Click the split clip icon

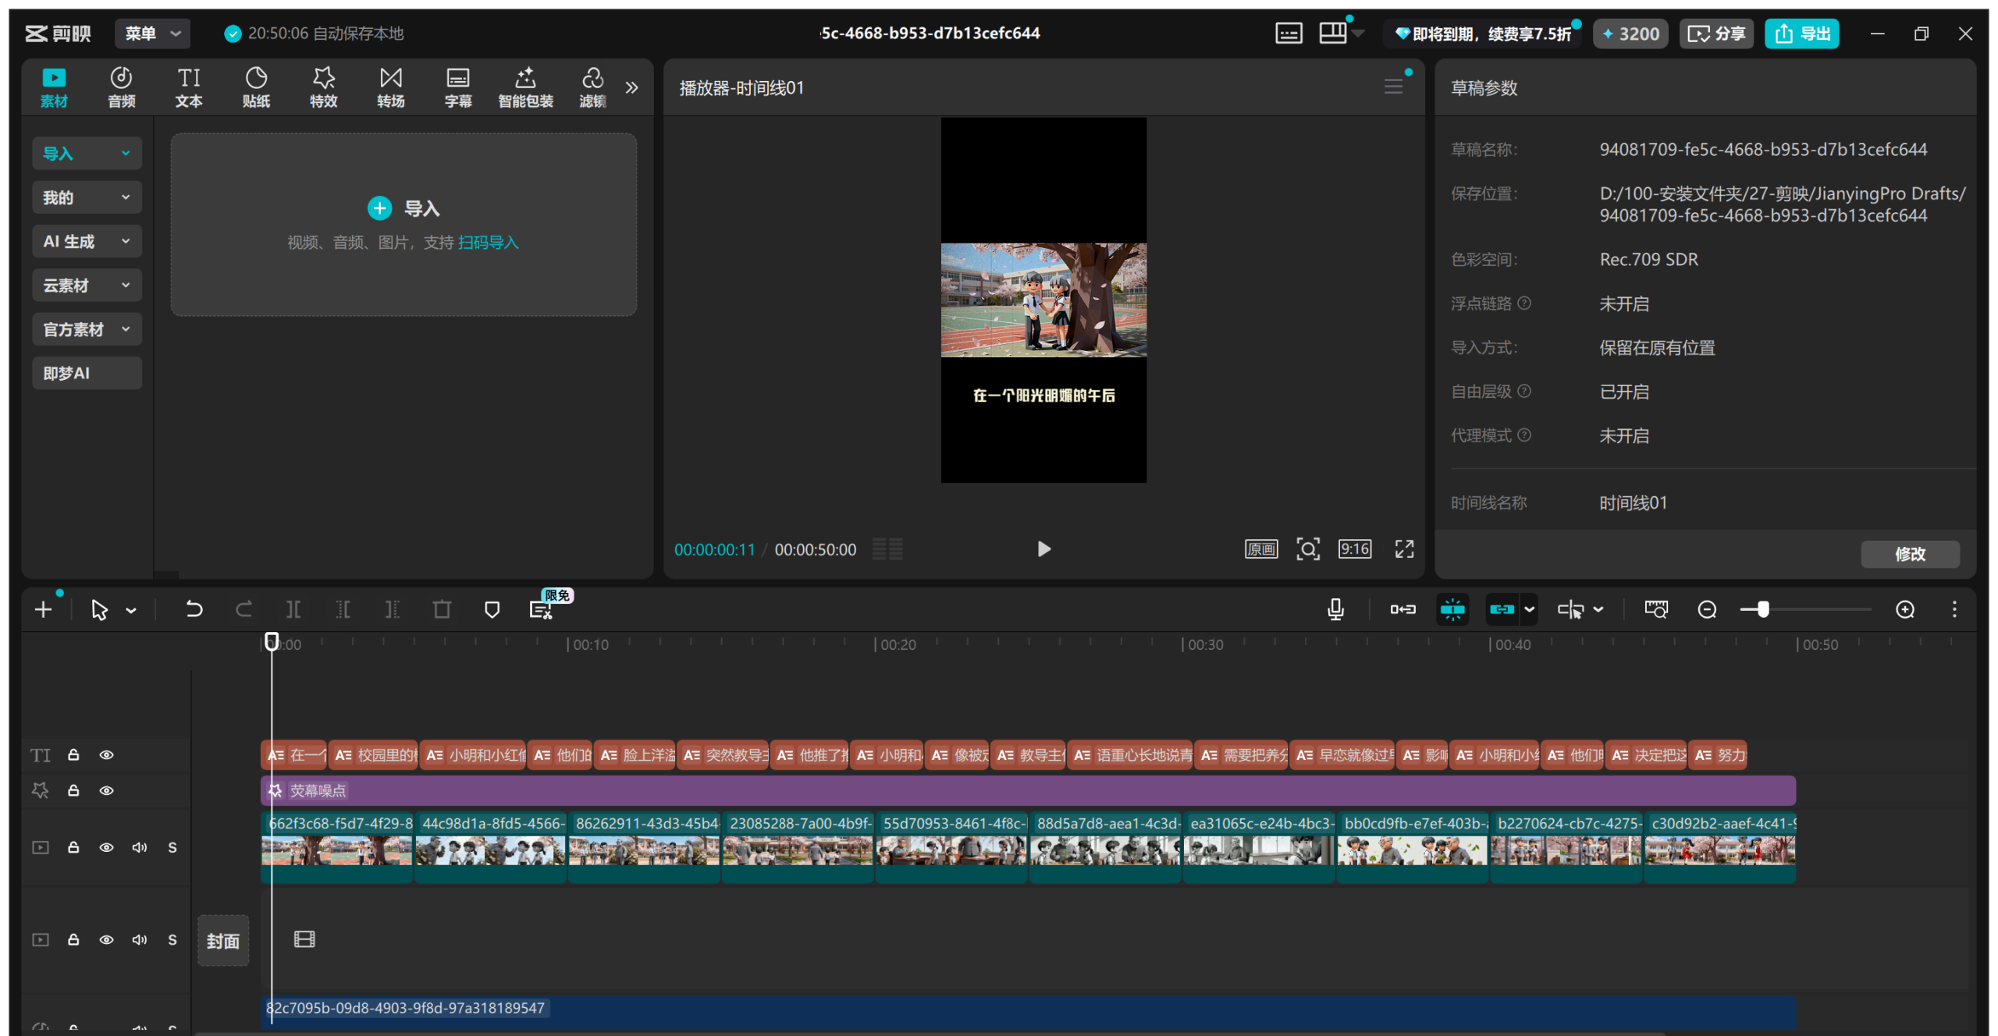pos(293,609)
